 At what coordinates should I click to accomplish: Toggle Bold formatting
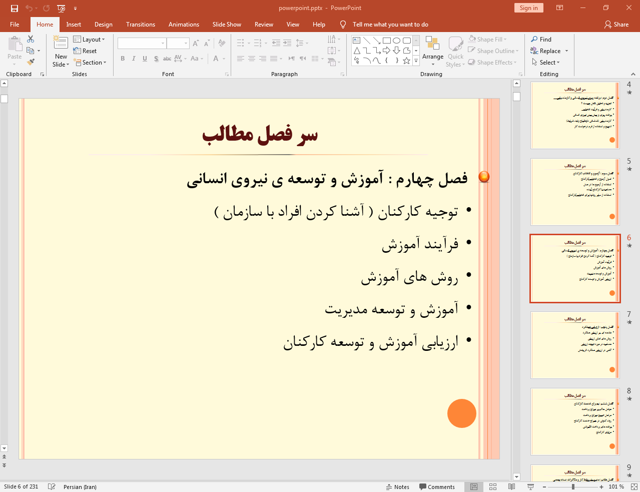(x=123, y=59)
